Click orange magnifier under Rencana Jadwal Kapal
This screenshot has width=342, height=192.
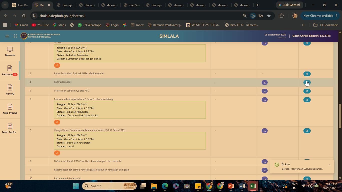tap(57, 122)
